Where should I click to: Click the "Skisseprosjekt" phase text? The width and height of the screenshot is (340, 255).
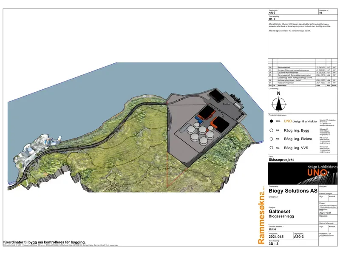tap(281, 160)
